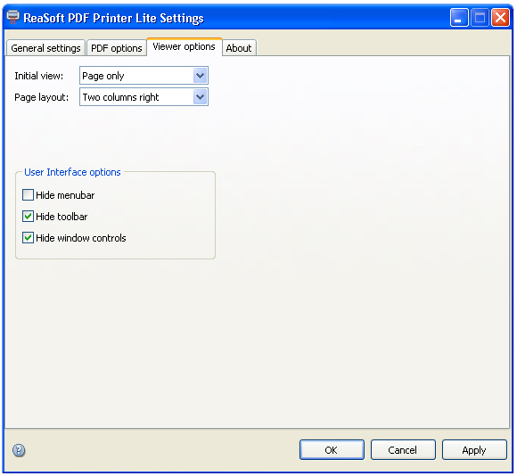The image size is (517, 476).
Task: Enable the Hide menubar checkbox
Action: [28, 195]
